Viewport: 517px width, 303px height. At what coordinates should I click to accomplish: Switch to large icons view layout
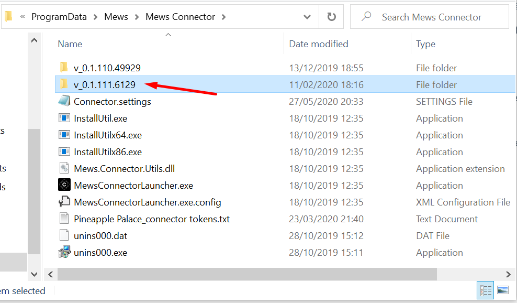(503, 290)
